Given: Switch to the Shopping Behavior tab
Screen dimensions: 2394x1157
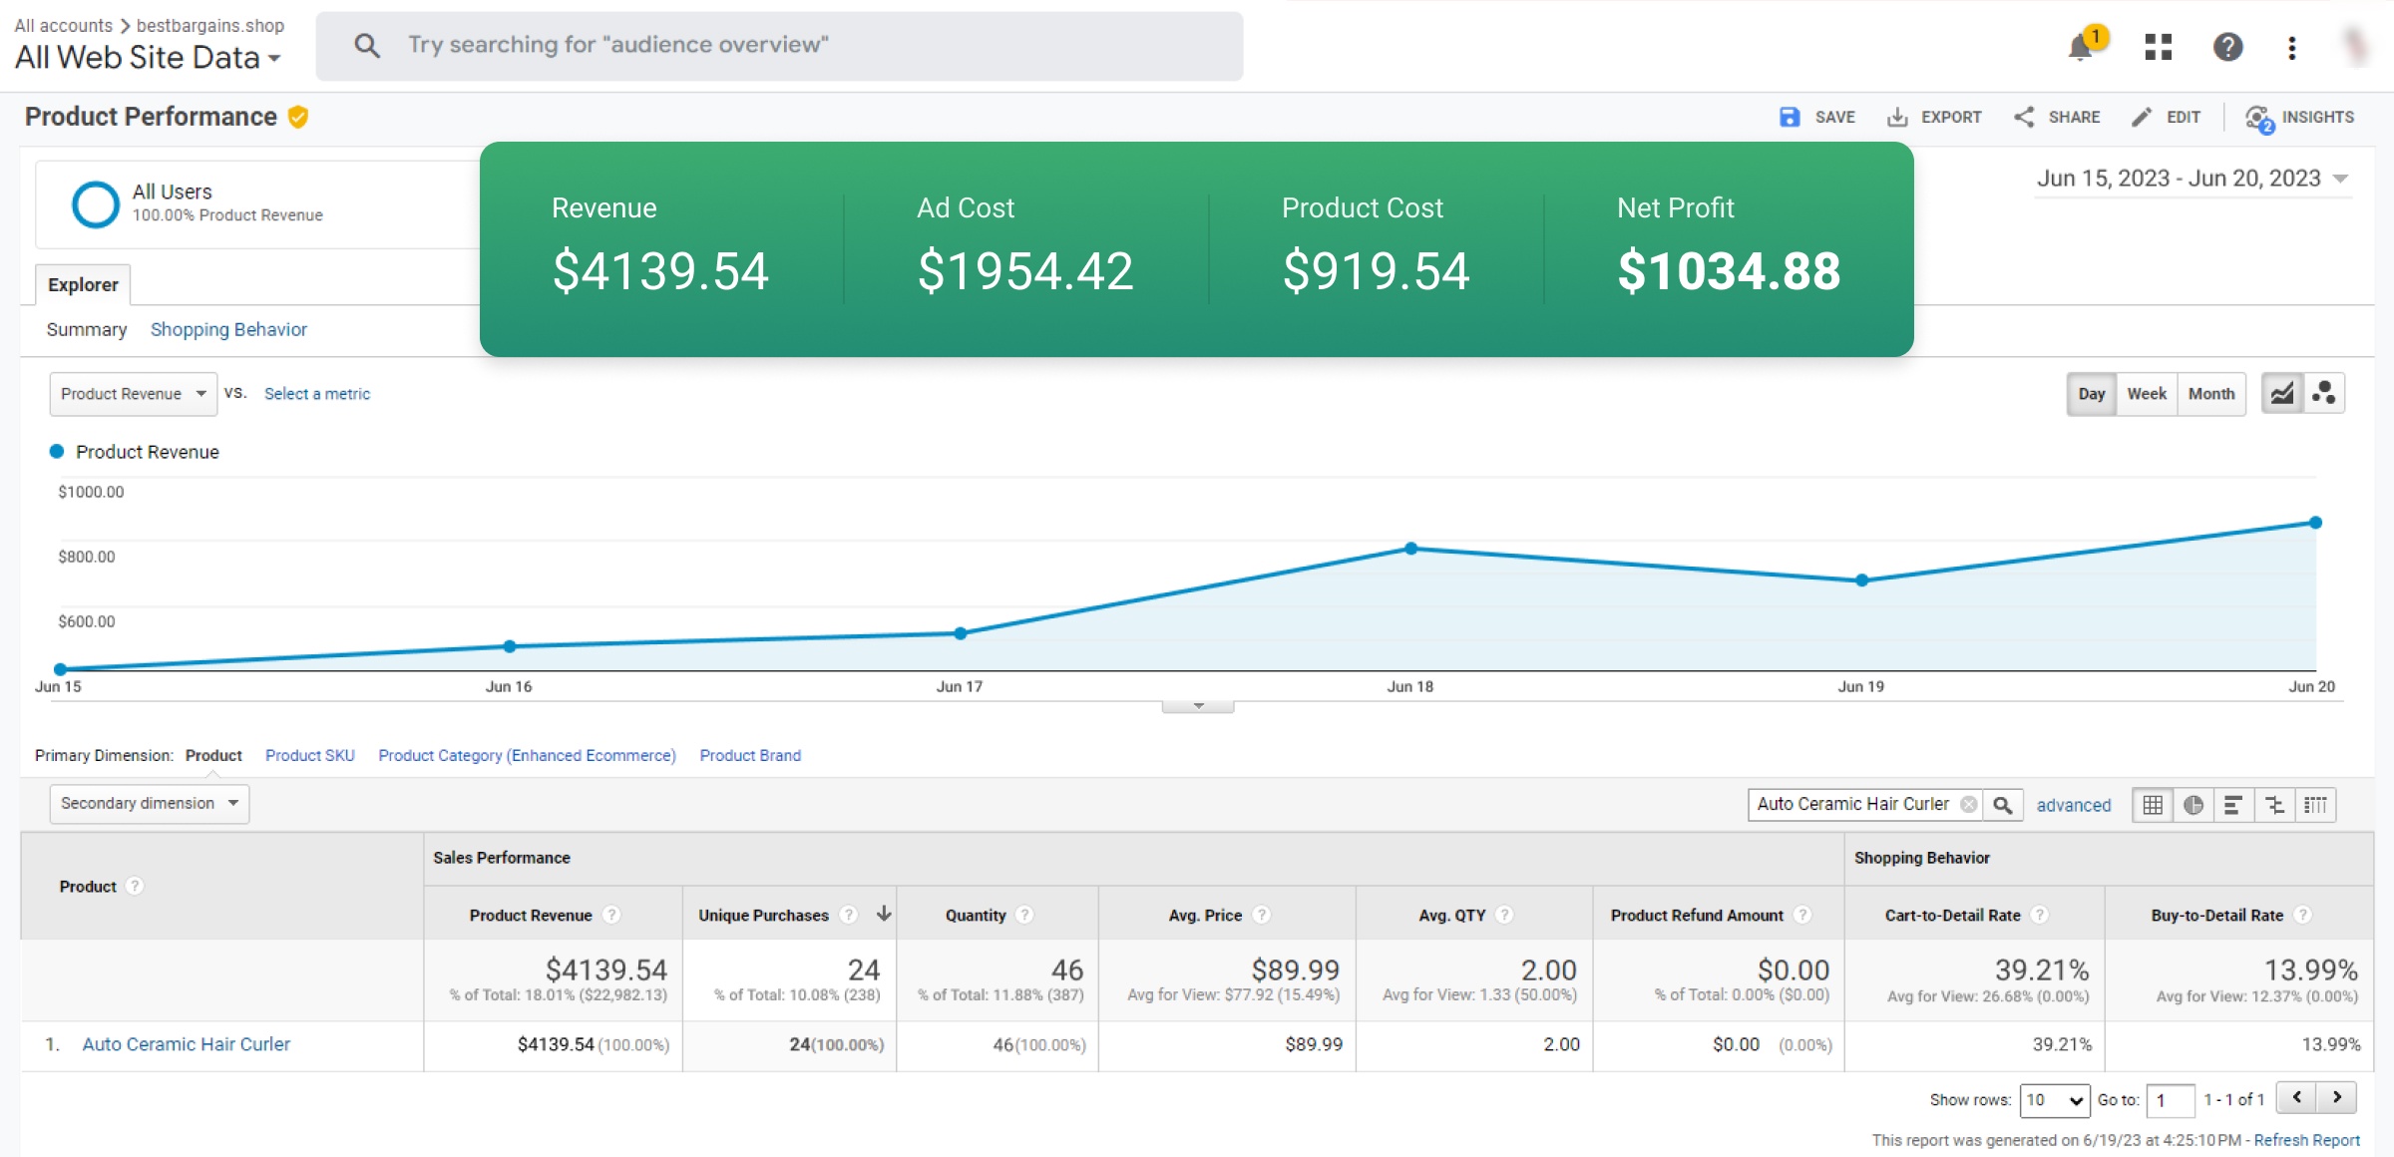Looking at the screenshot, I should tap(228, 330).
